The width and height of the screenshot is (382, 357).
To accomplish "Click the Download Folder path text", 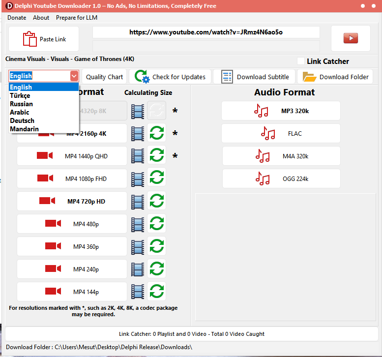I will (x=99, y=347).
